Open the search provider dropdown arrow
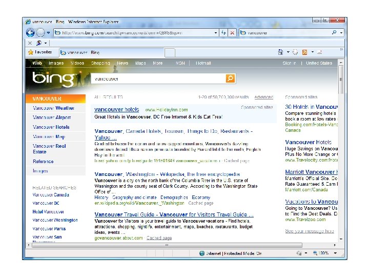Image resolution: width=369 pixels, height=277 pixels. 341,33
